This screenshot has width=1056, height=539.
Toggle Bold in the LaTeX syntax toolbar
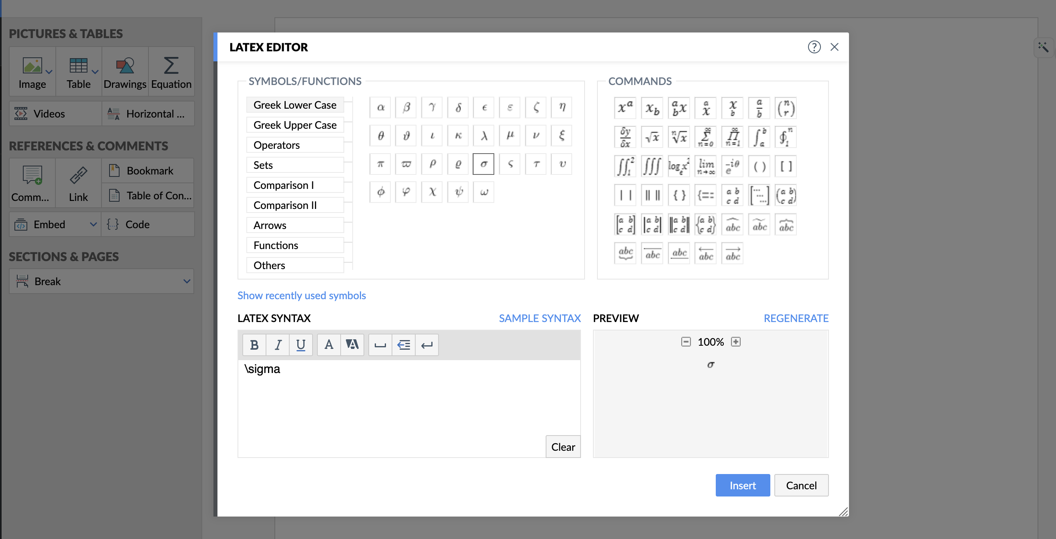click(x=254, y=345)
